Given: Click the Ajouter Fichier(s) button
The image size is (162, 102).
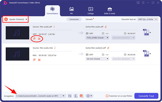Looking at the screenshot, I should (14, 19).
